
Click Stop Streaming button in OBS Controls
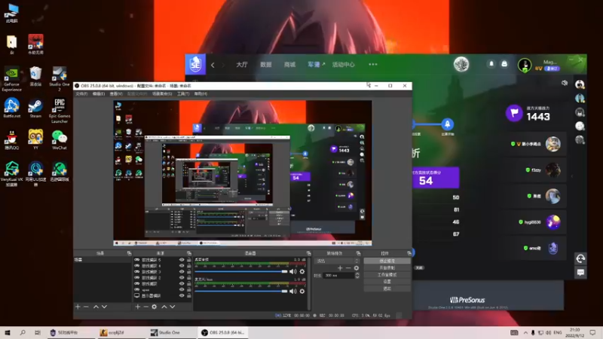coord(387,261)
